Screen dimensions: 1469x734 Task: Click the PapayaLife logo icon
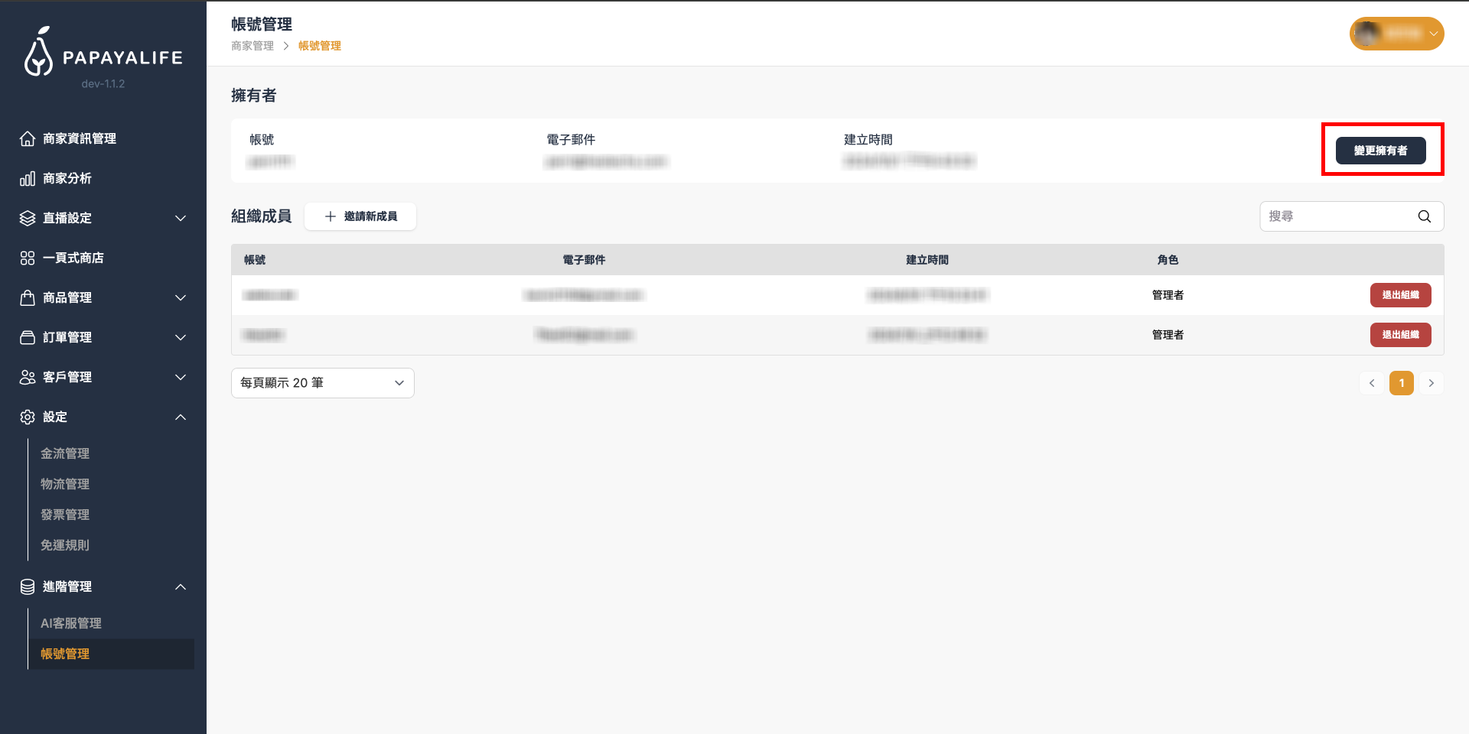(38, 54)
